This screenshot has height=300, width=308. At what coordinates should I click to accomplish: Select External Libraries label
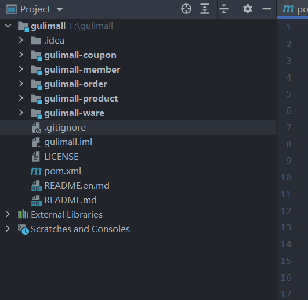(x=67, y=214)
